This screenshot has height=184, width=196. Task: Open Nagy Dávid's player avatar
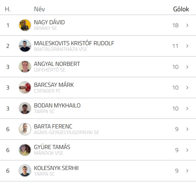[25, 25]
